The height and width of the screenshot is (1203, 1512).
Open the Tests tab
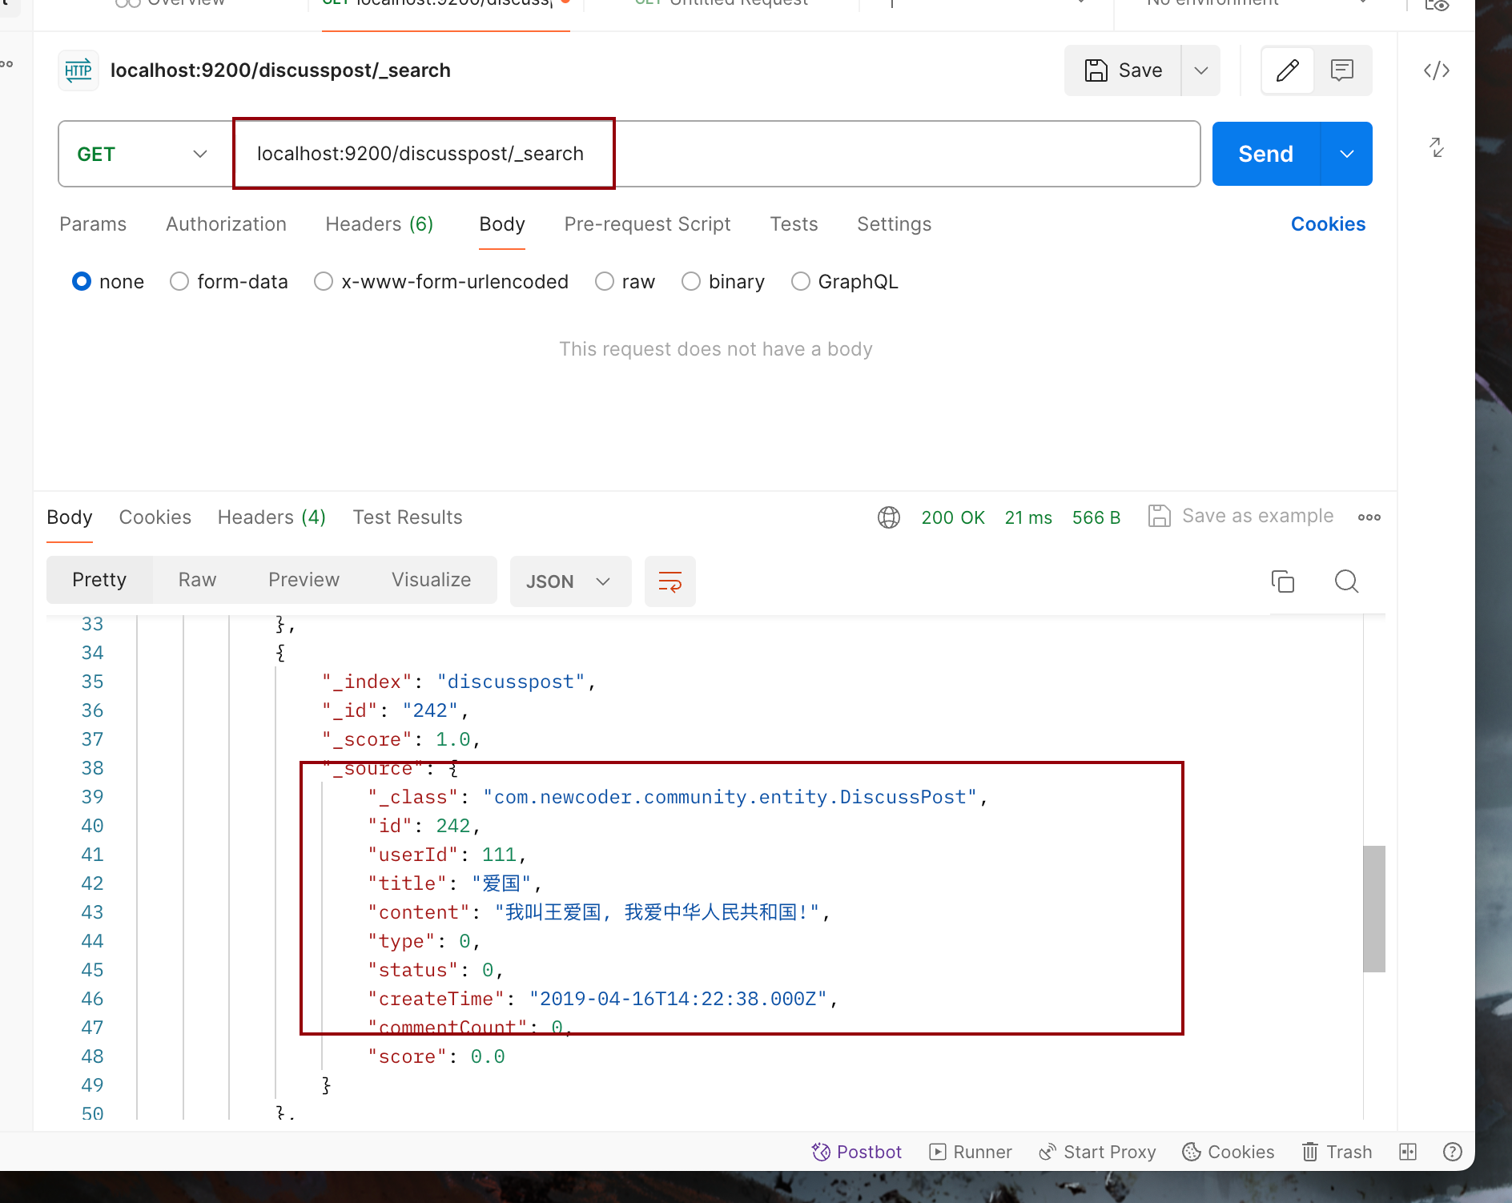point(794,224)
